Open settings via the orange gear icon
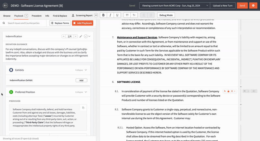This screenshot has width=260, height=141. (x=253, y=6)
